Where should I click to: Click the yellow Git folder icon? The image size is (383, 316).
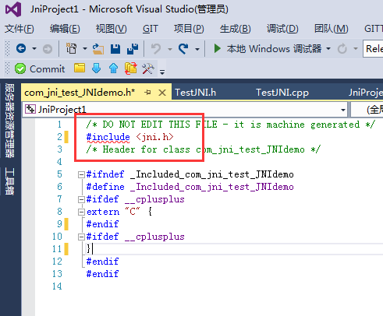(80, 68)
